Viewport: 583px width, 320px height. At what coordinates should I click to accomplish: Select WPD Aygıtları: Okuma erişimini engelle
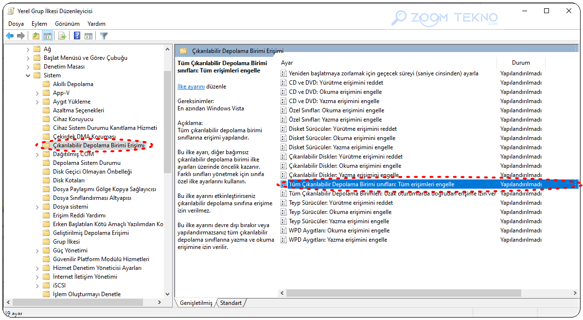point(339,231)
